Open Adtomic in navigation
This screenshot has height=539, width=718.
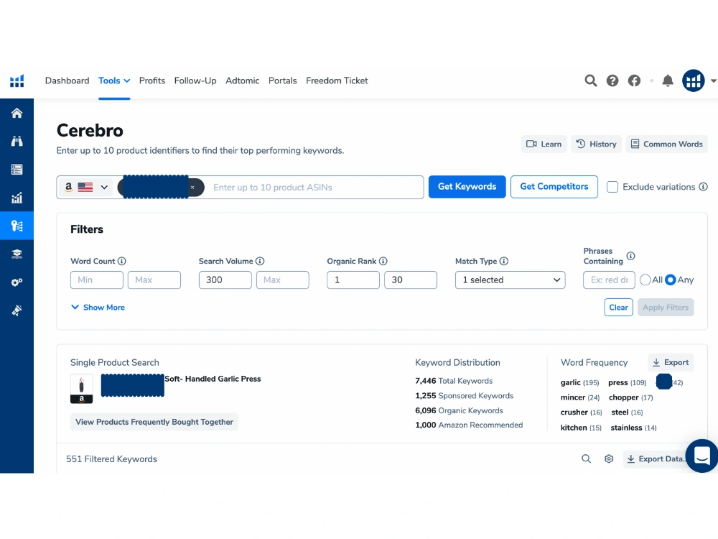point(242,80)
